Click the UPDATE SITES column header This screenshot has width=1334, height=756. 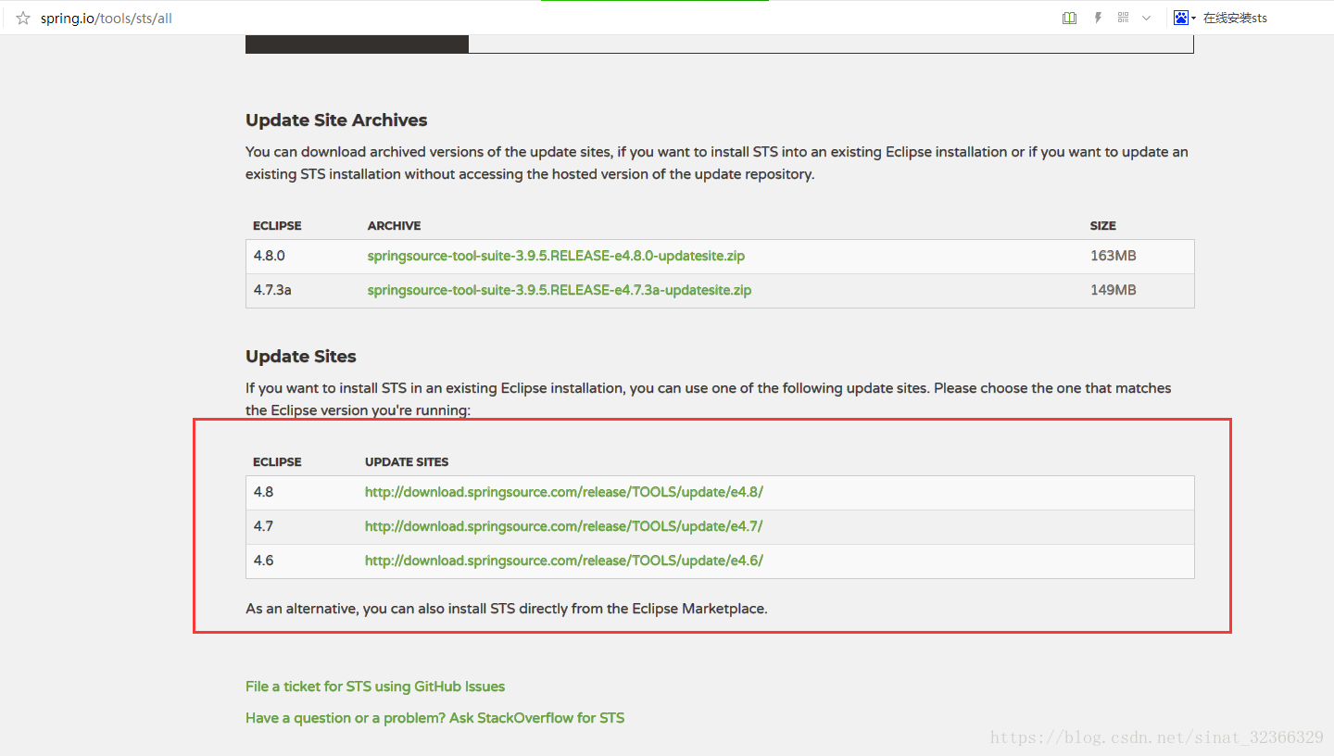407,462
